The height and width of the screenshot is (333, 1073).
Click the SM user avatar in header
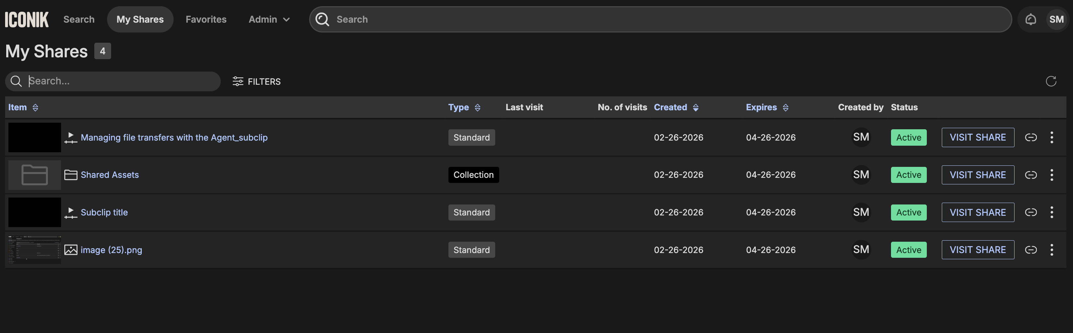click(1056, 20)
